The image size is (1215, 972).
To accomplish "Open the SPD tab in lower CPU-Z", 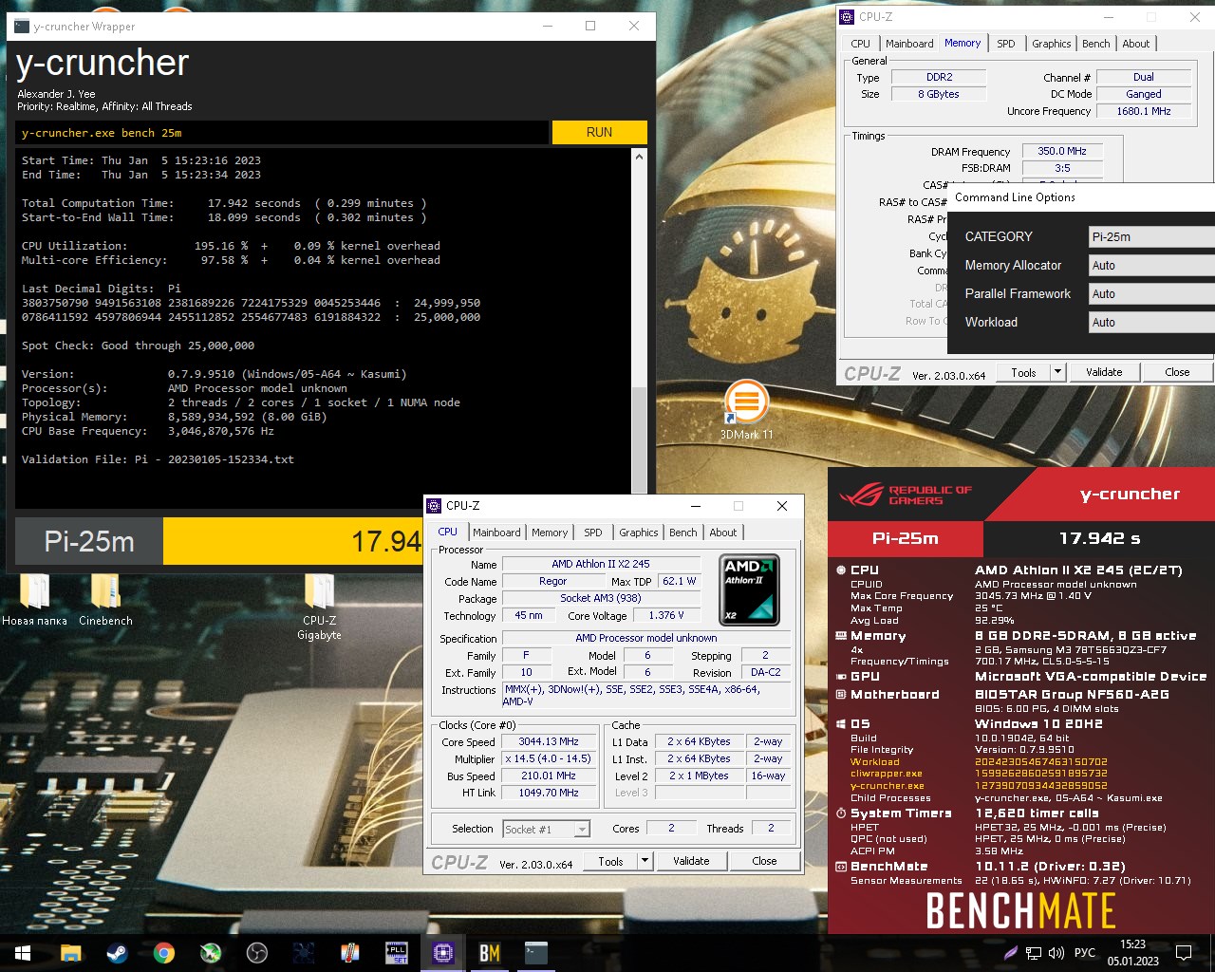I will tap(593, 533).
